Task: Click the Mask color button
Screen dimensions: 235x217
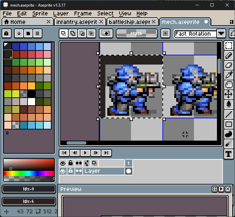Action: tap(137, 33)
